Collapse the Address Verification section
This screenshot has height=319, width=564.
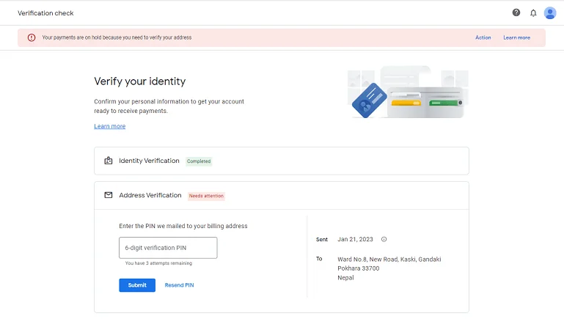point(282,195)
